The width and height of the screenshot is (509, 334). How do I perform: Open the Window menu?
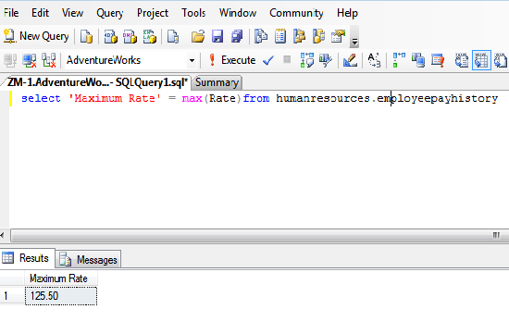(238, 13)
